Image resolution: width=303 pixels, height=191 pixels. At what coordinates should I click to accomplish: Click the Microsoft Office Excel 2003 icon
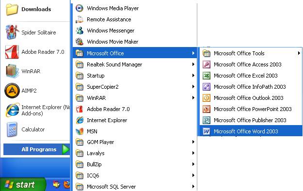coord(207,76)
